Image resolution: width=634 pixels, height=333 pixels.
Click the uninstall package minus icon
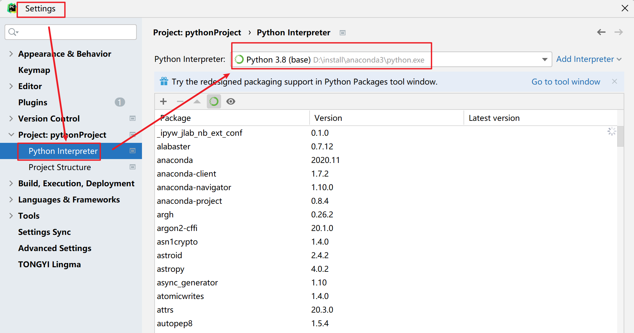(180, 101)
